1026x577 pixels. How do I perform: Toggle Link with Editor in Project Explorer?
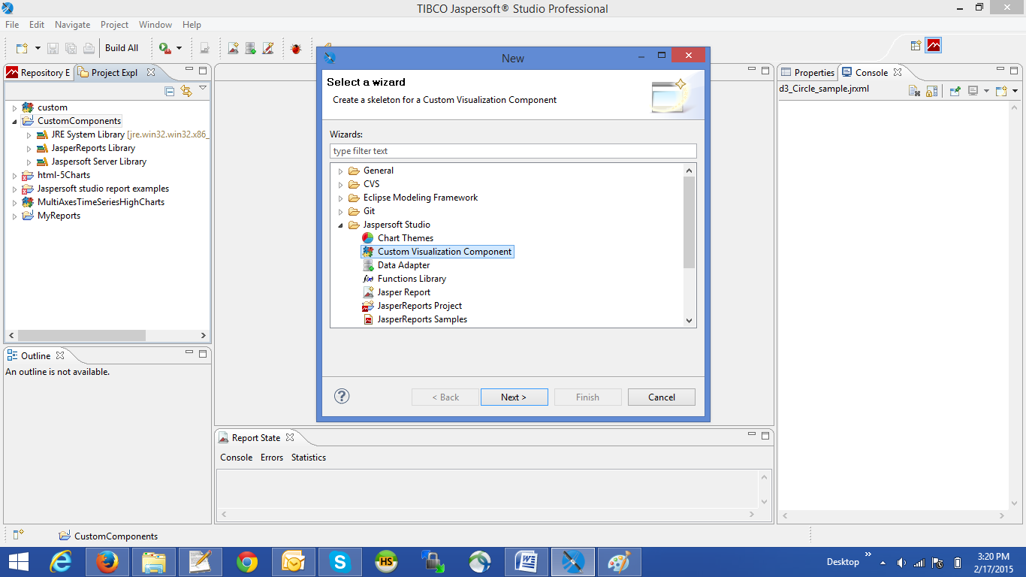pyautogui.click(x=186, y=91)
